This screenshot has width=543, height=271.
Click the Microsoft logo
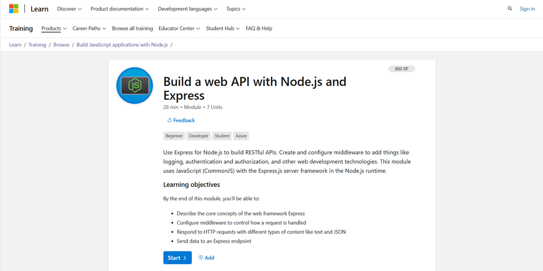[14, 9]
